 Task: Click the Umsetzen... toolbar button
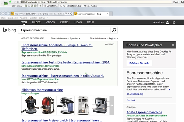[x=51, y=6]
